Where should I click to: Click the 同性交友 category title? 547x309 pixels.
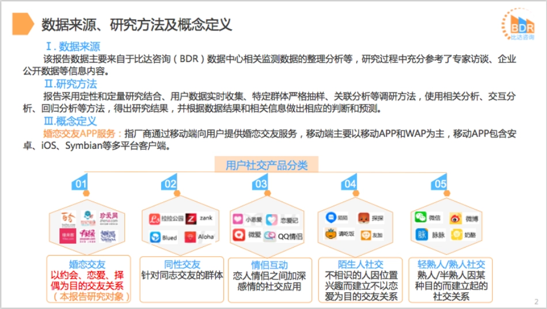[x=182, y=264]
